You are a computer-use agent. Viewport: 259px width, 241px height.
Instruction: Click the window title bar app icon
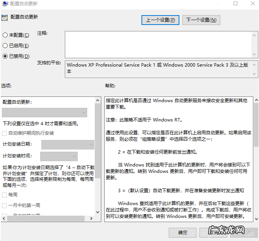(x=5, y=4)
